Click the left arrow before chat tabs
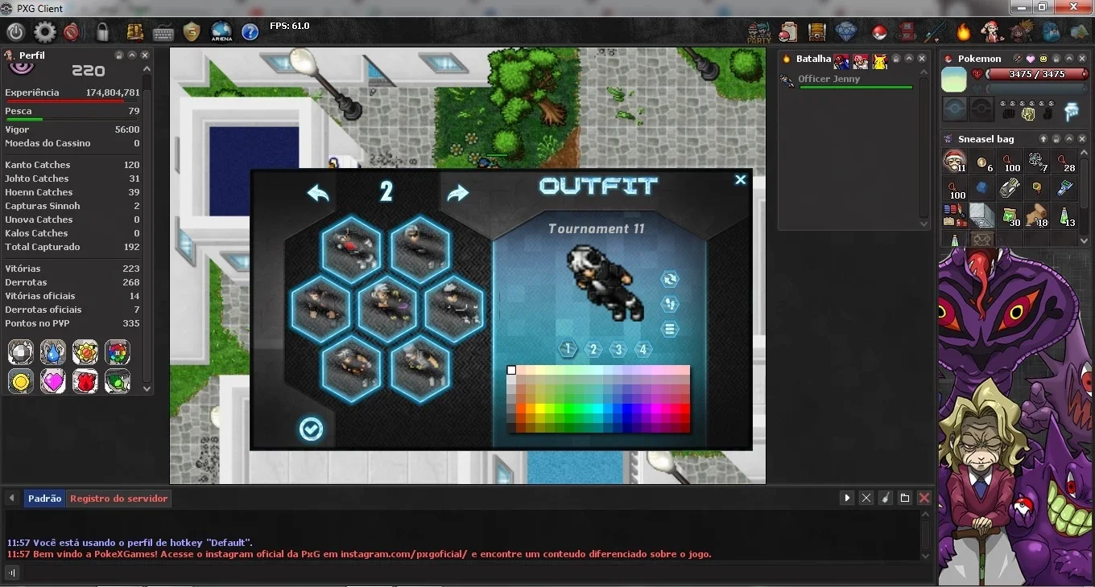1095x587 pixels. (x=12, y=499)
